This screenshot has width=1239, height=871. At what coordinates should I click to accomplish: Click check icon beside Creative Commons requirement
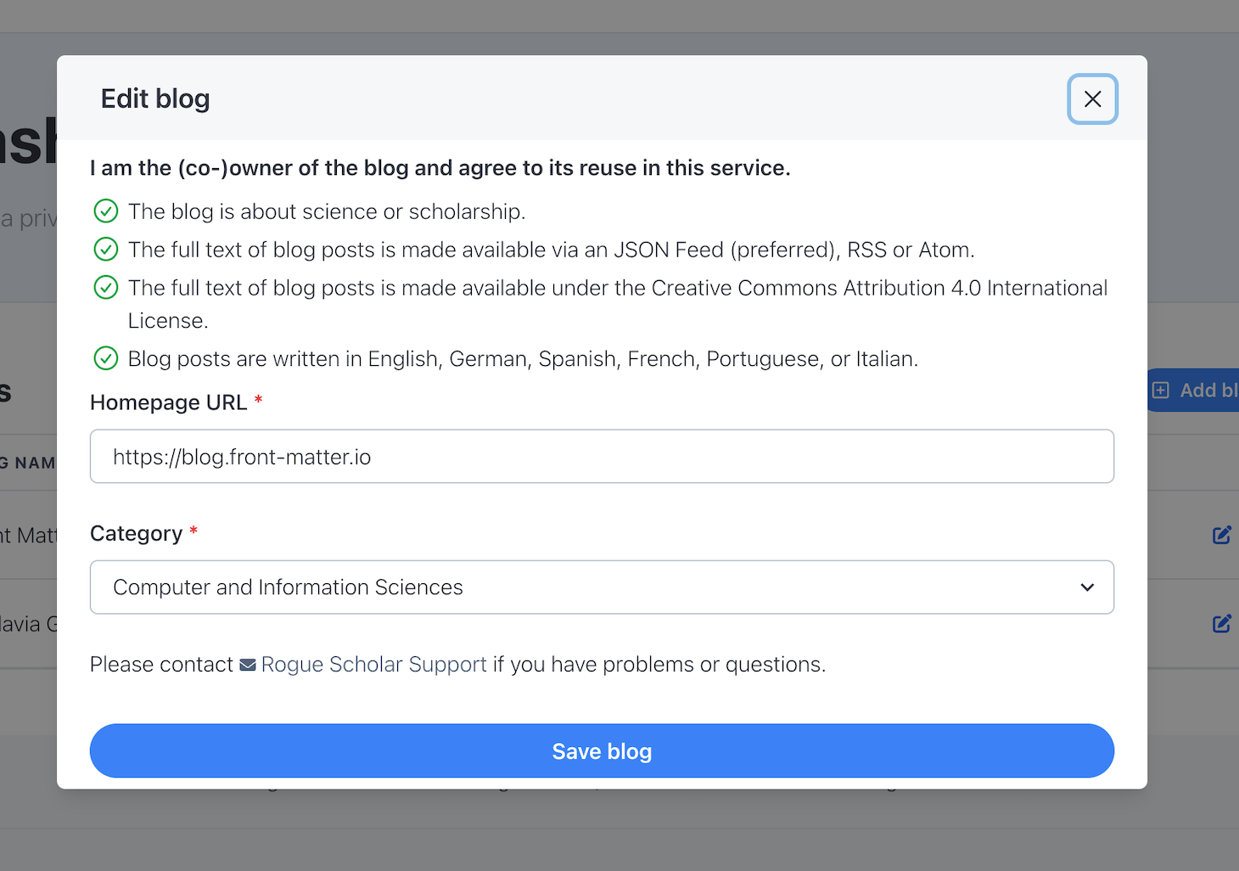coord(106,288)
